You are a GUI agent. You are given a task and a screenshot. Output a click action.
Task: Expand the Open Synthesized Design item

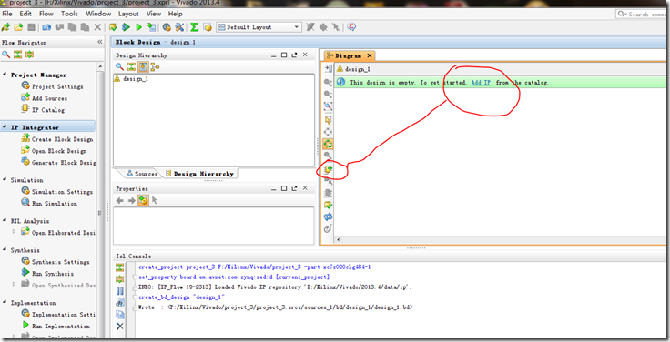coord(14,284)
